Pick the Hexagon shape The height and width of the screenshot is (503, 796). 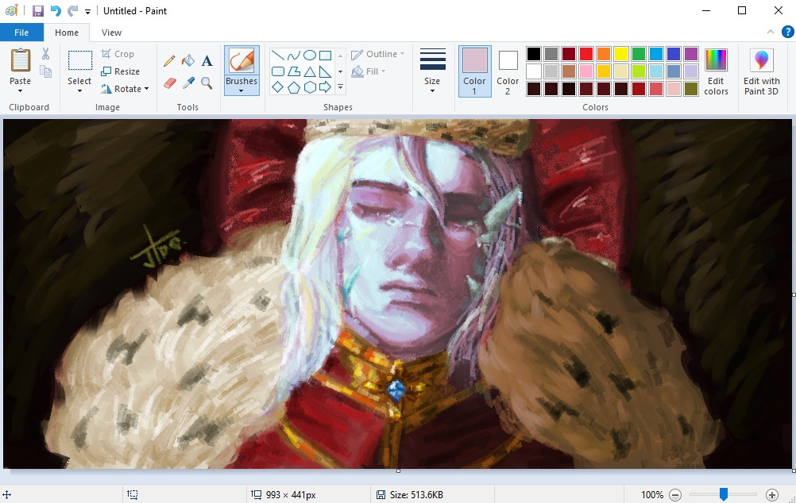(310, 87)
